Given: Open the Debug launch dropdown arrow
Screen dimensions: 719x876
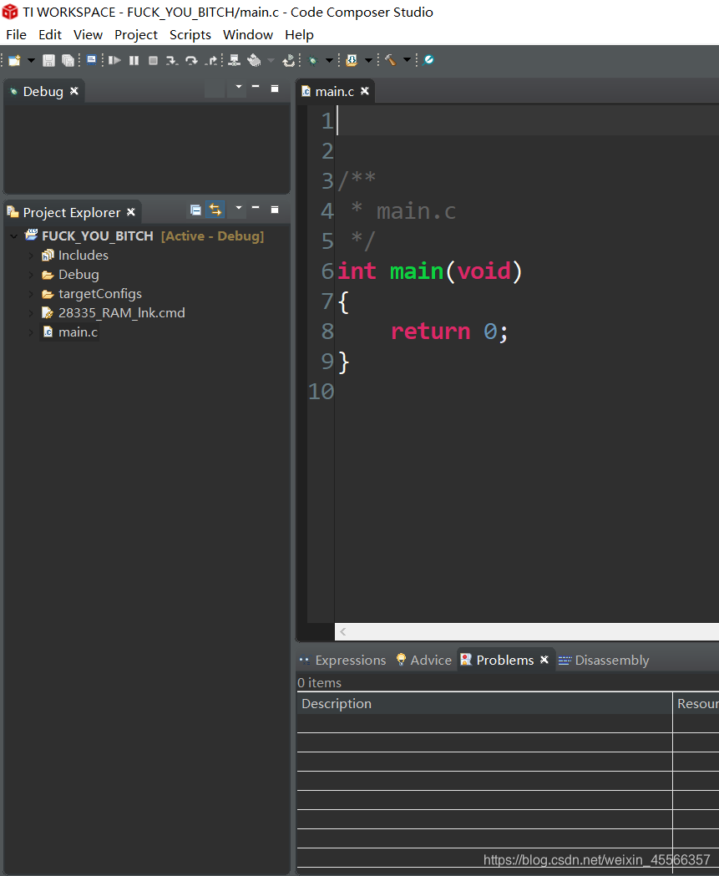Looking at the screenshot, I should [329, 60].
